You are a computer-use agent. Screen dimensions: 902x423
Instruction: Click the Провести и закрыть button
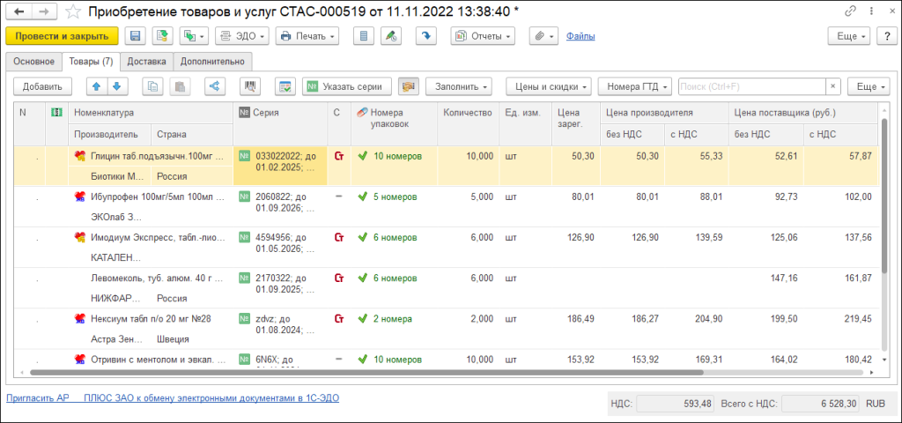coord(62,36)
